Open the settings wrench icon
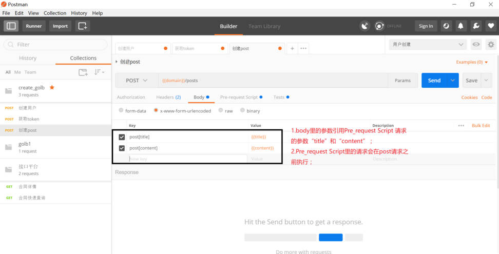This screenshot has height=254, width=499. click(476, 26)
